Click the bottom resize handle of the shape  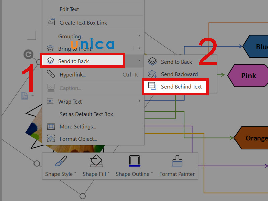[x=83, y=196]
